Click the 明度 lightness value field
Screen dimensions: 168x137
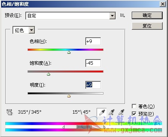93,85
